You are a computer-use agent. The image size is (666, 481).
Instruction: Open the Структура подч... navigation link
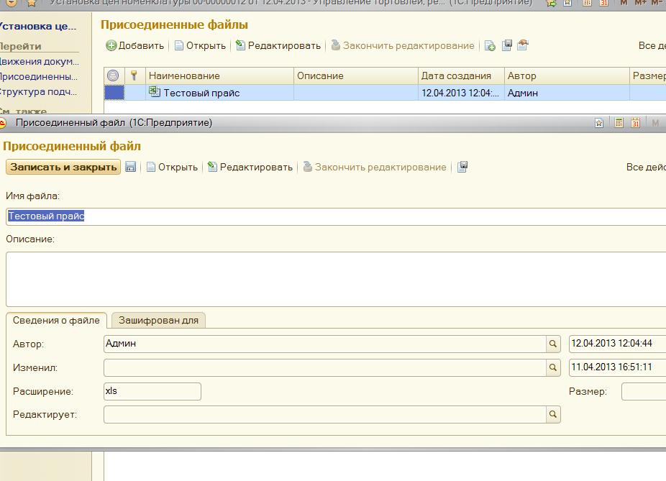pyautogui.click(x=38, y=92)
